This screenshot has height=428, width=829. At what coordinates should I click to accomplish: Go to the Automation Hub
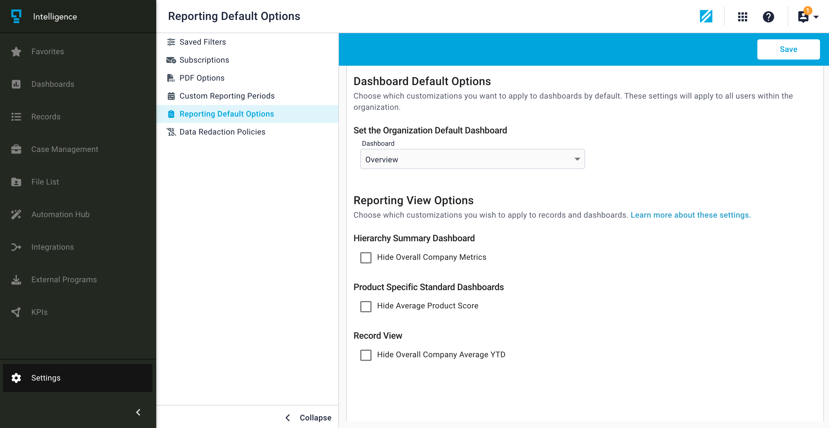60,214
